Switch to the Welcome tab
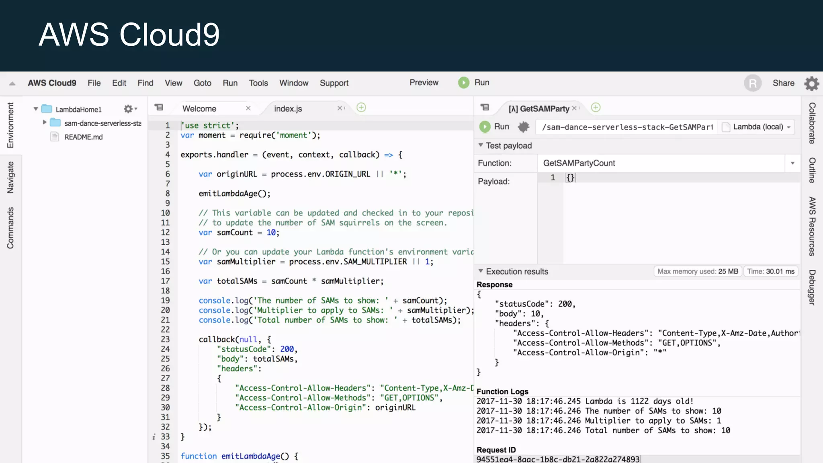823x463 pixels. (199, 109)
